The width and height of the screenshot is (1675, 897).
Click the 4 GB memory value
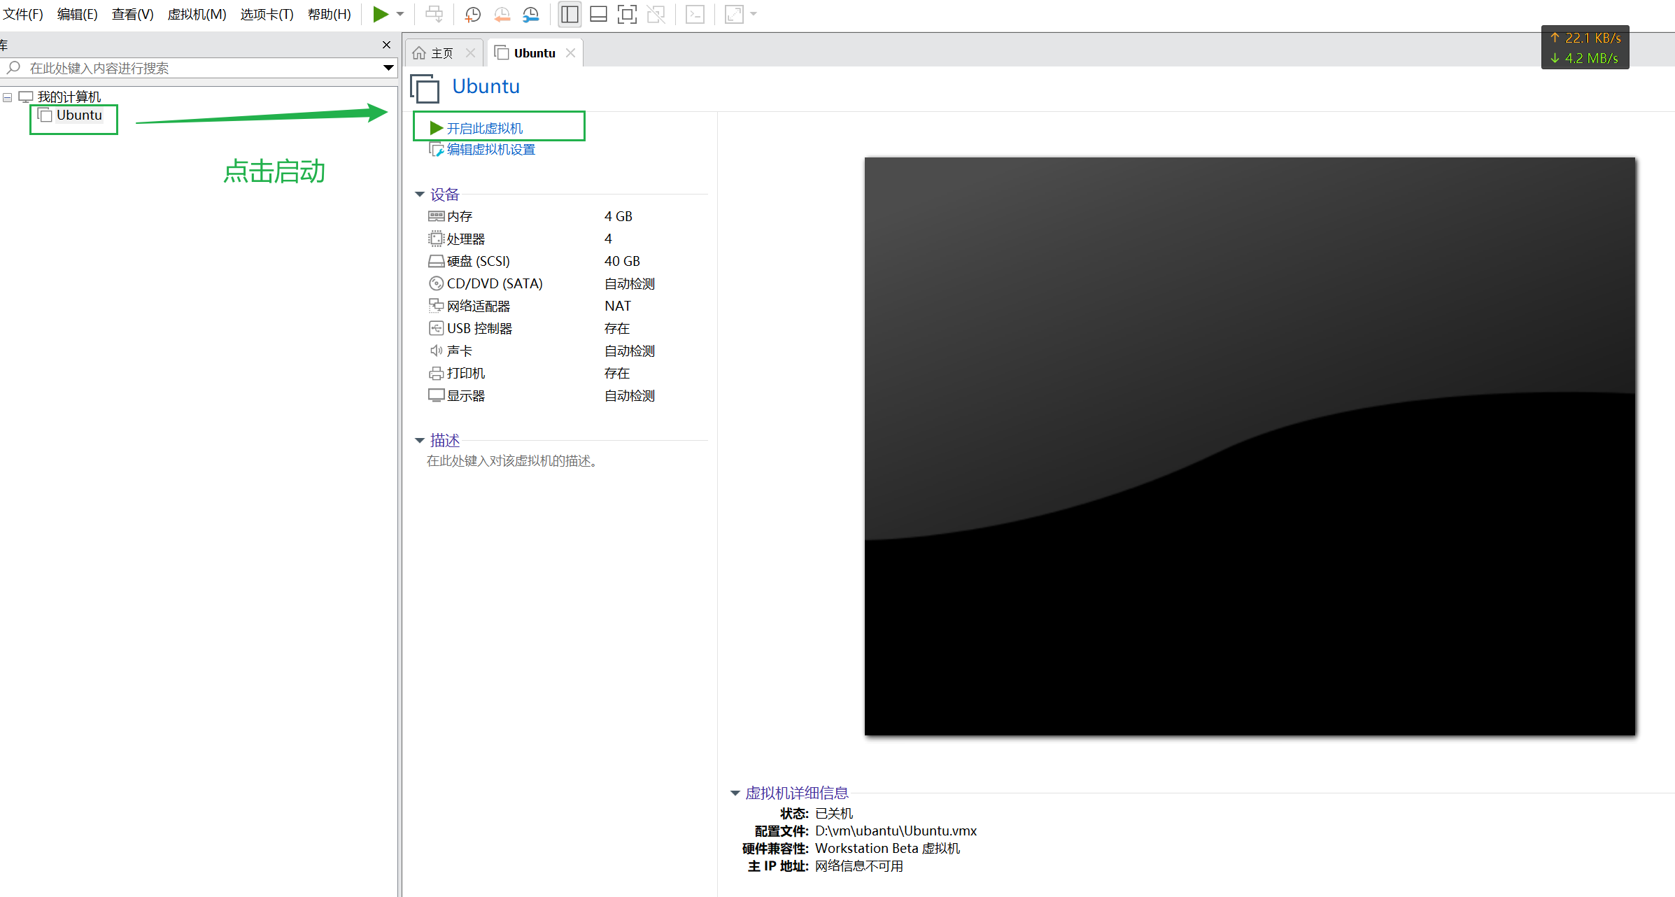click(x=618, y=216)
